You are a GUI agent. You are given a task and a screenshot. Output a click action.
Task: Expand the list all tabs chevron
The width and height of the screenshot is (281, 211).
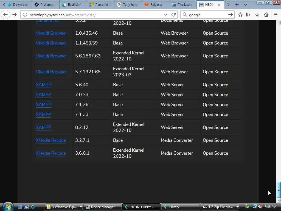tap(246, 5)
